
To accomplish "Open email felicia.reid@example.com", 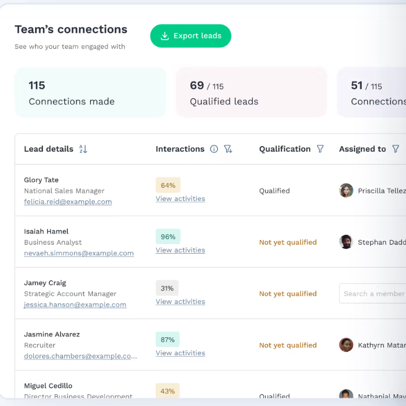I will (68, 202).
